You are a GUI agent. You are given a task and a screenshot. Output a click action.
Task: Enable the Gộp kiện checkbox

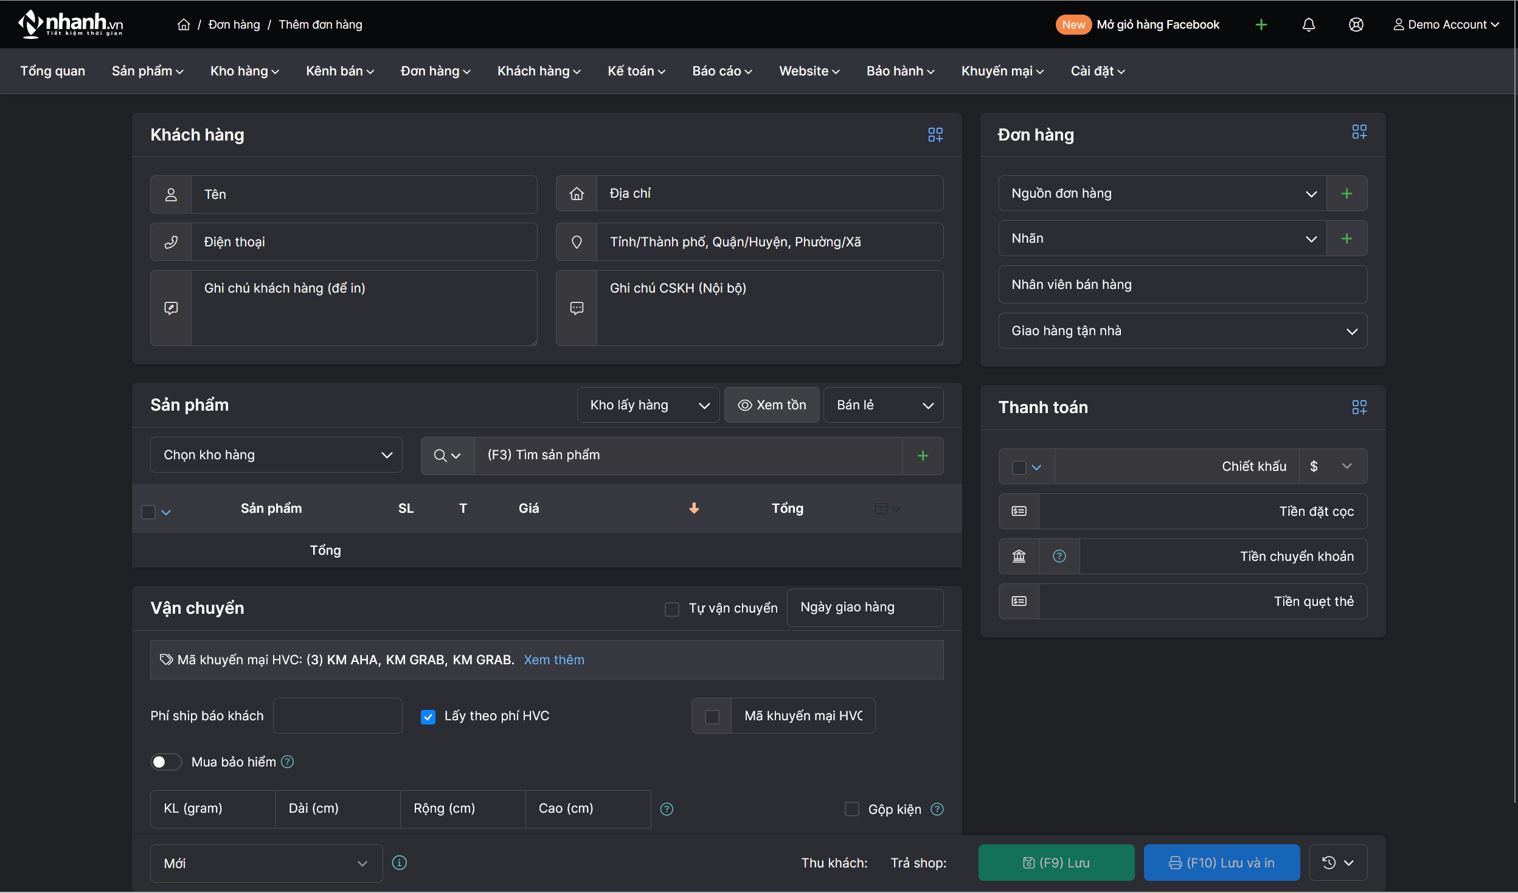852,809
